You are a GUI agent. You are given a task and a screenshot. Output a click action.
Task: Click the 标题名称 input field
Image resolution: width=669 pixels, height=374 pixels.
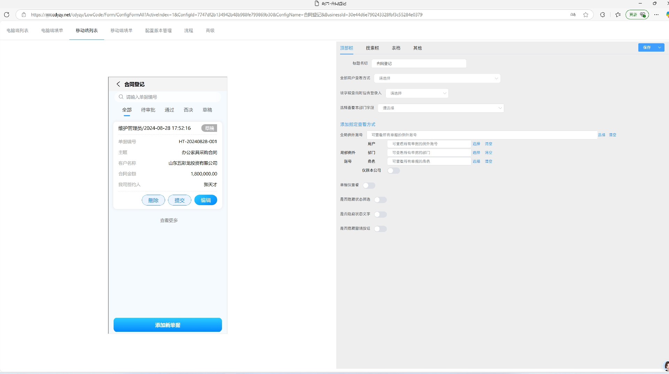(x=419, y=63)
